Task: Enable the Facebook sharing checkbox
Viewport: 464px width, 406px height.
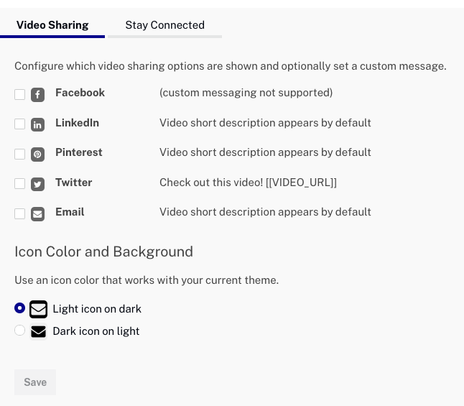Action: coord(20,94)
